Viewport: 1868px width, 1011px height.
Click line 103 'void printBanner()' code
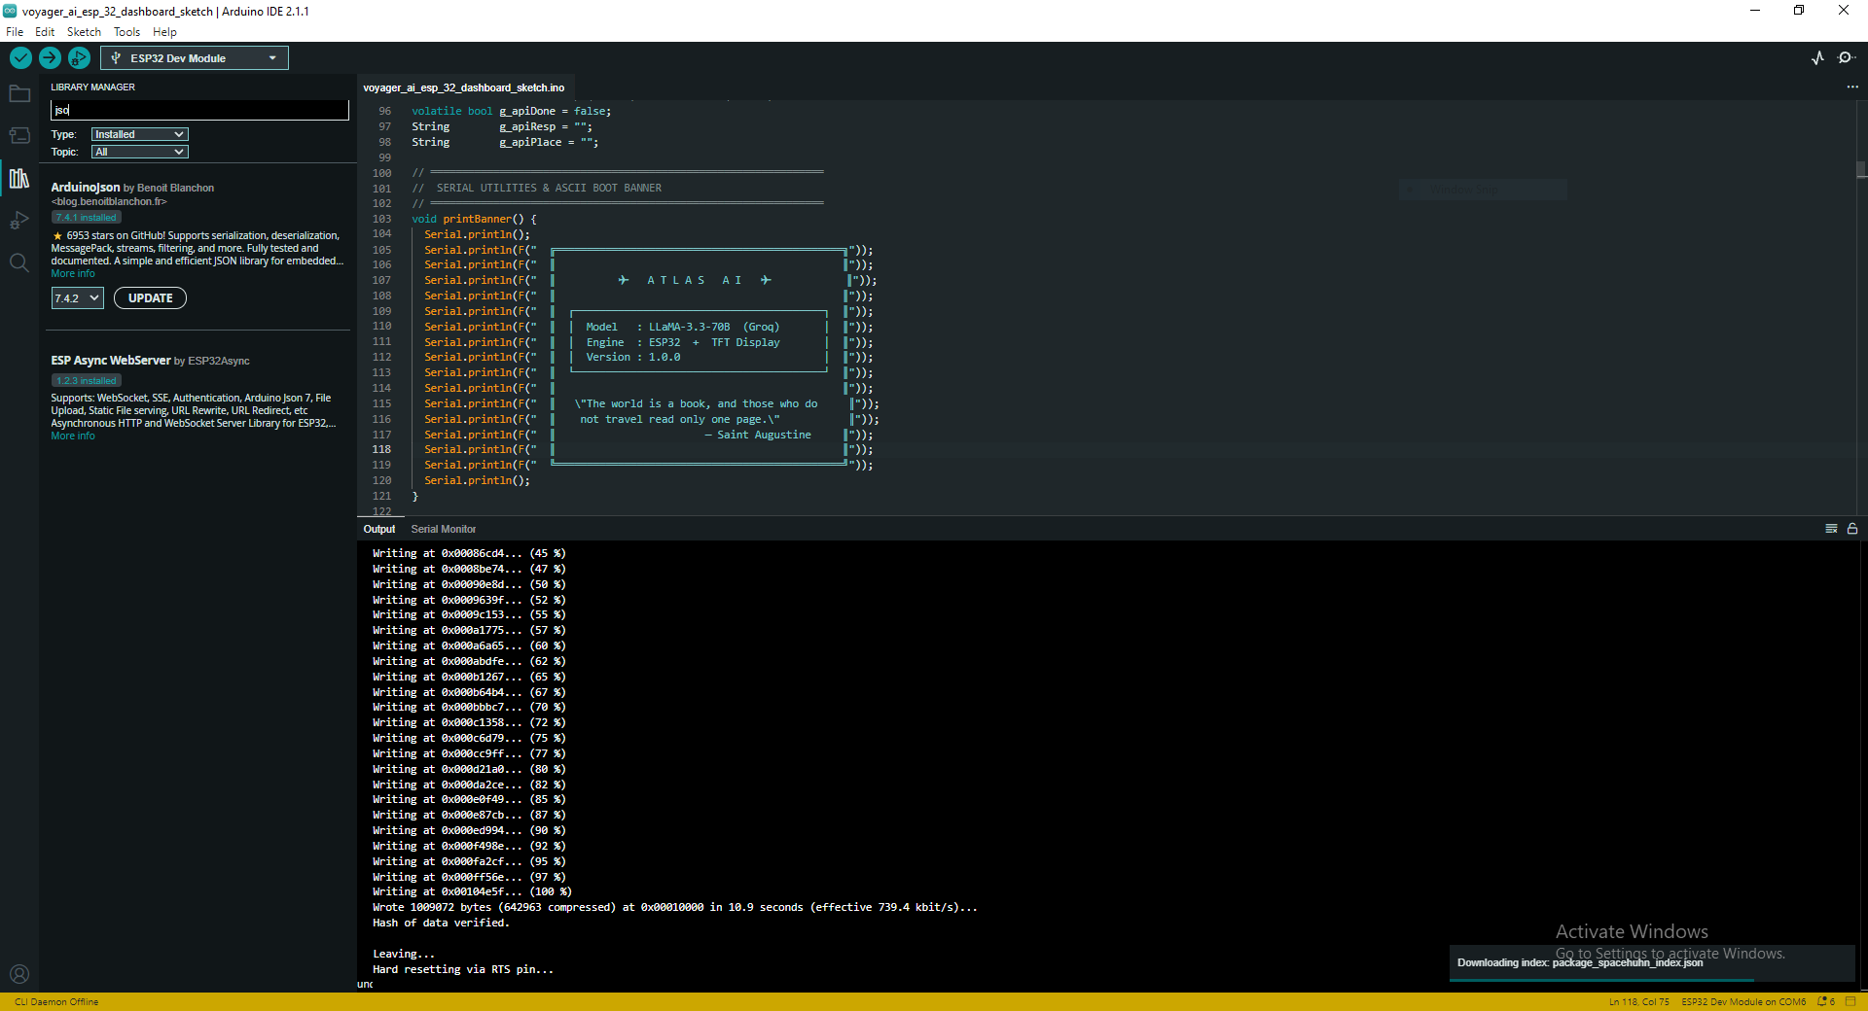474,219
